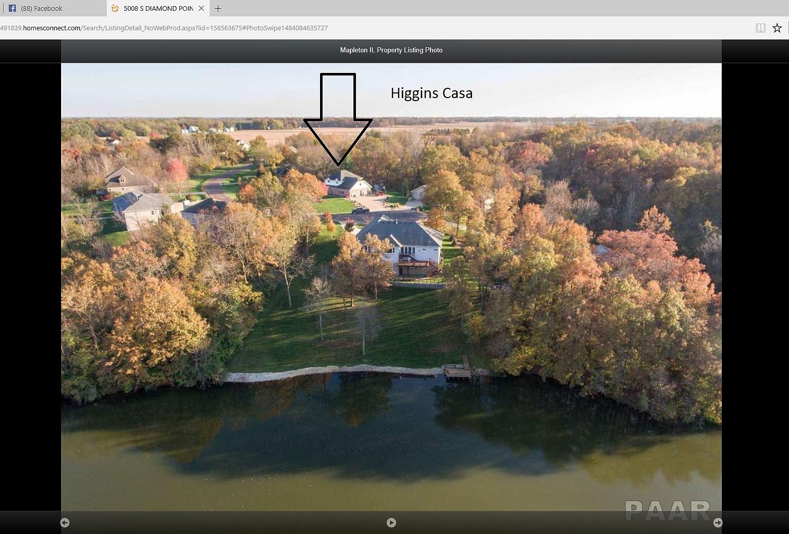
Task: Start the photo slideshow play button
Action: (391, 523)
